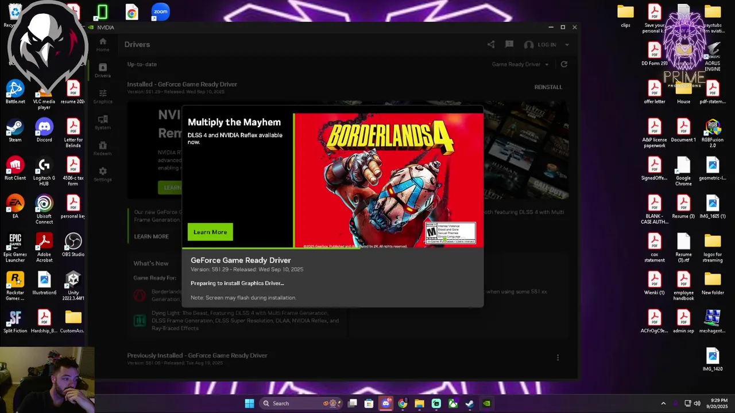This screenshot has width=735, height=413.
Task: Open the three-dot menu for previously installed driver
Action: 558,357
